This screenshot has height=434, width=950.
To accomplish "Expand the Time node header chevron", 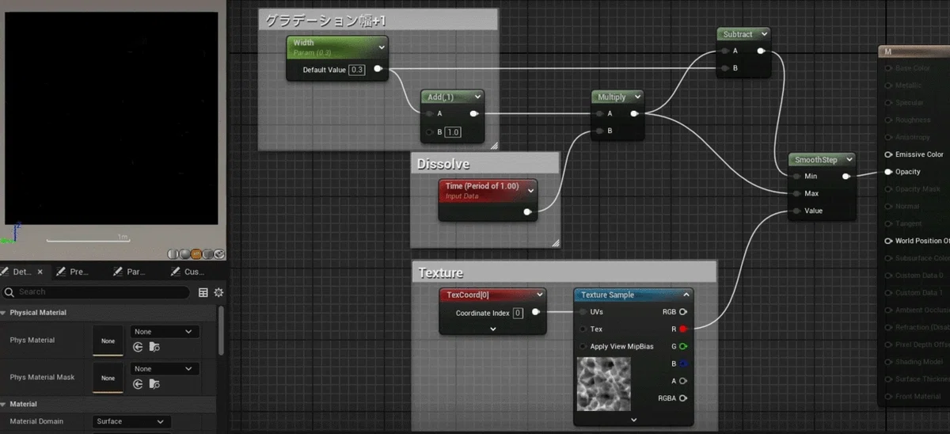I will (x=530, y=190).
